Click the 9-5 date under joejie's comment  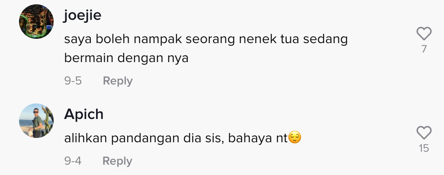[x=73, y=81]
